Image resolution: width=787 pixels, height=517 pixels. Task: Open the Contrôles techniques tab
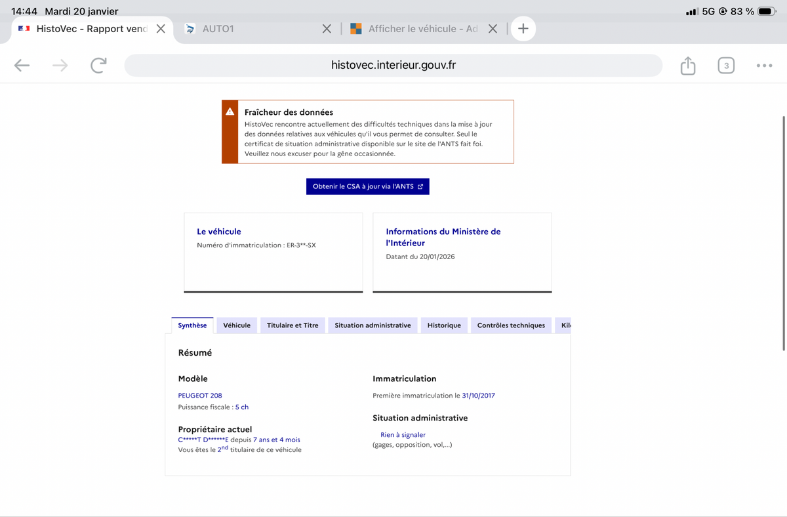pyautogui.click(x=511, y=325)
